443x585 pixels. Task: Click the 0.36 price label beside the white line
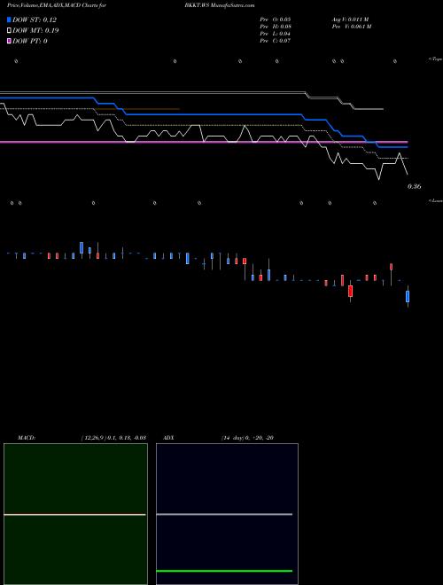point(415,186)
